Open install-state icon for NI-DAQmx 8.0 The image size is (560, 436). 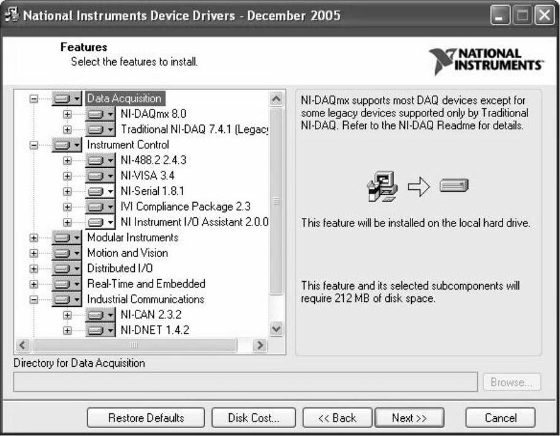(100, 114)
